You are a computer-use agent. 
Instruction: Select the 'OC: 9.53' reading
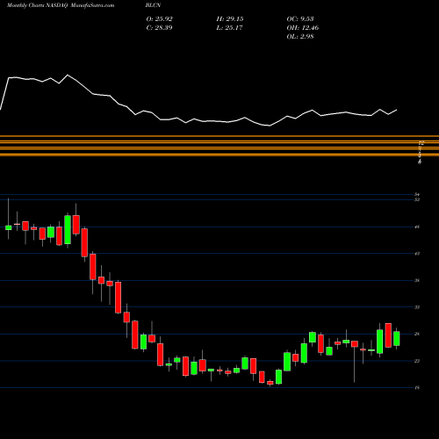coord(300,19)
